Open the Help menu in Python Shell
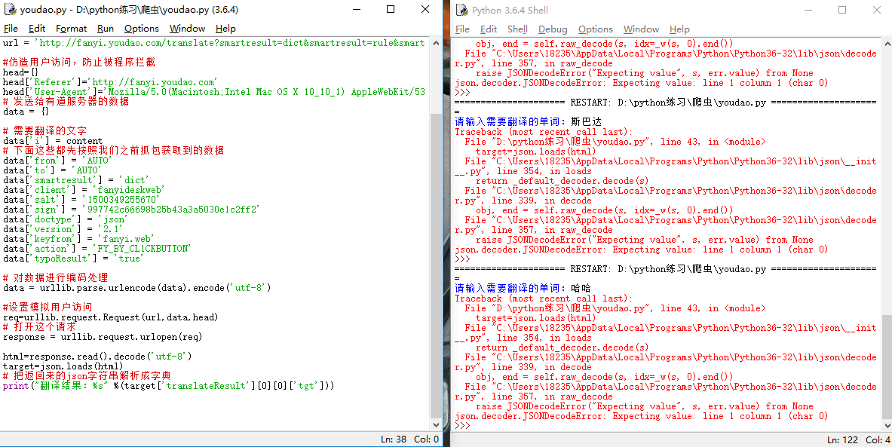Viewport: 892px width, 447px height. (679, 29)
